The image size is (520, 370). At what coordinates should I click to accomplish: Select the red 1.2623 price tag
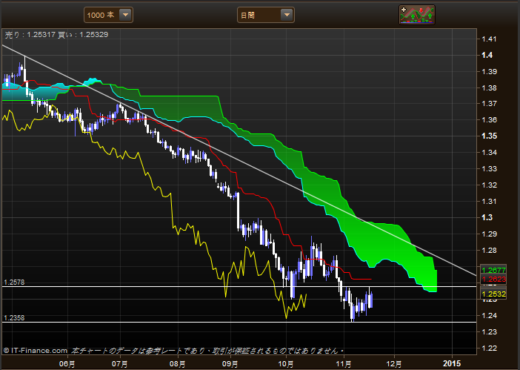[493, 279]
